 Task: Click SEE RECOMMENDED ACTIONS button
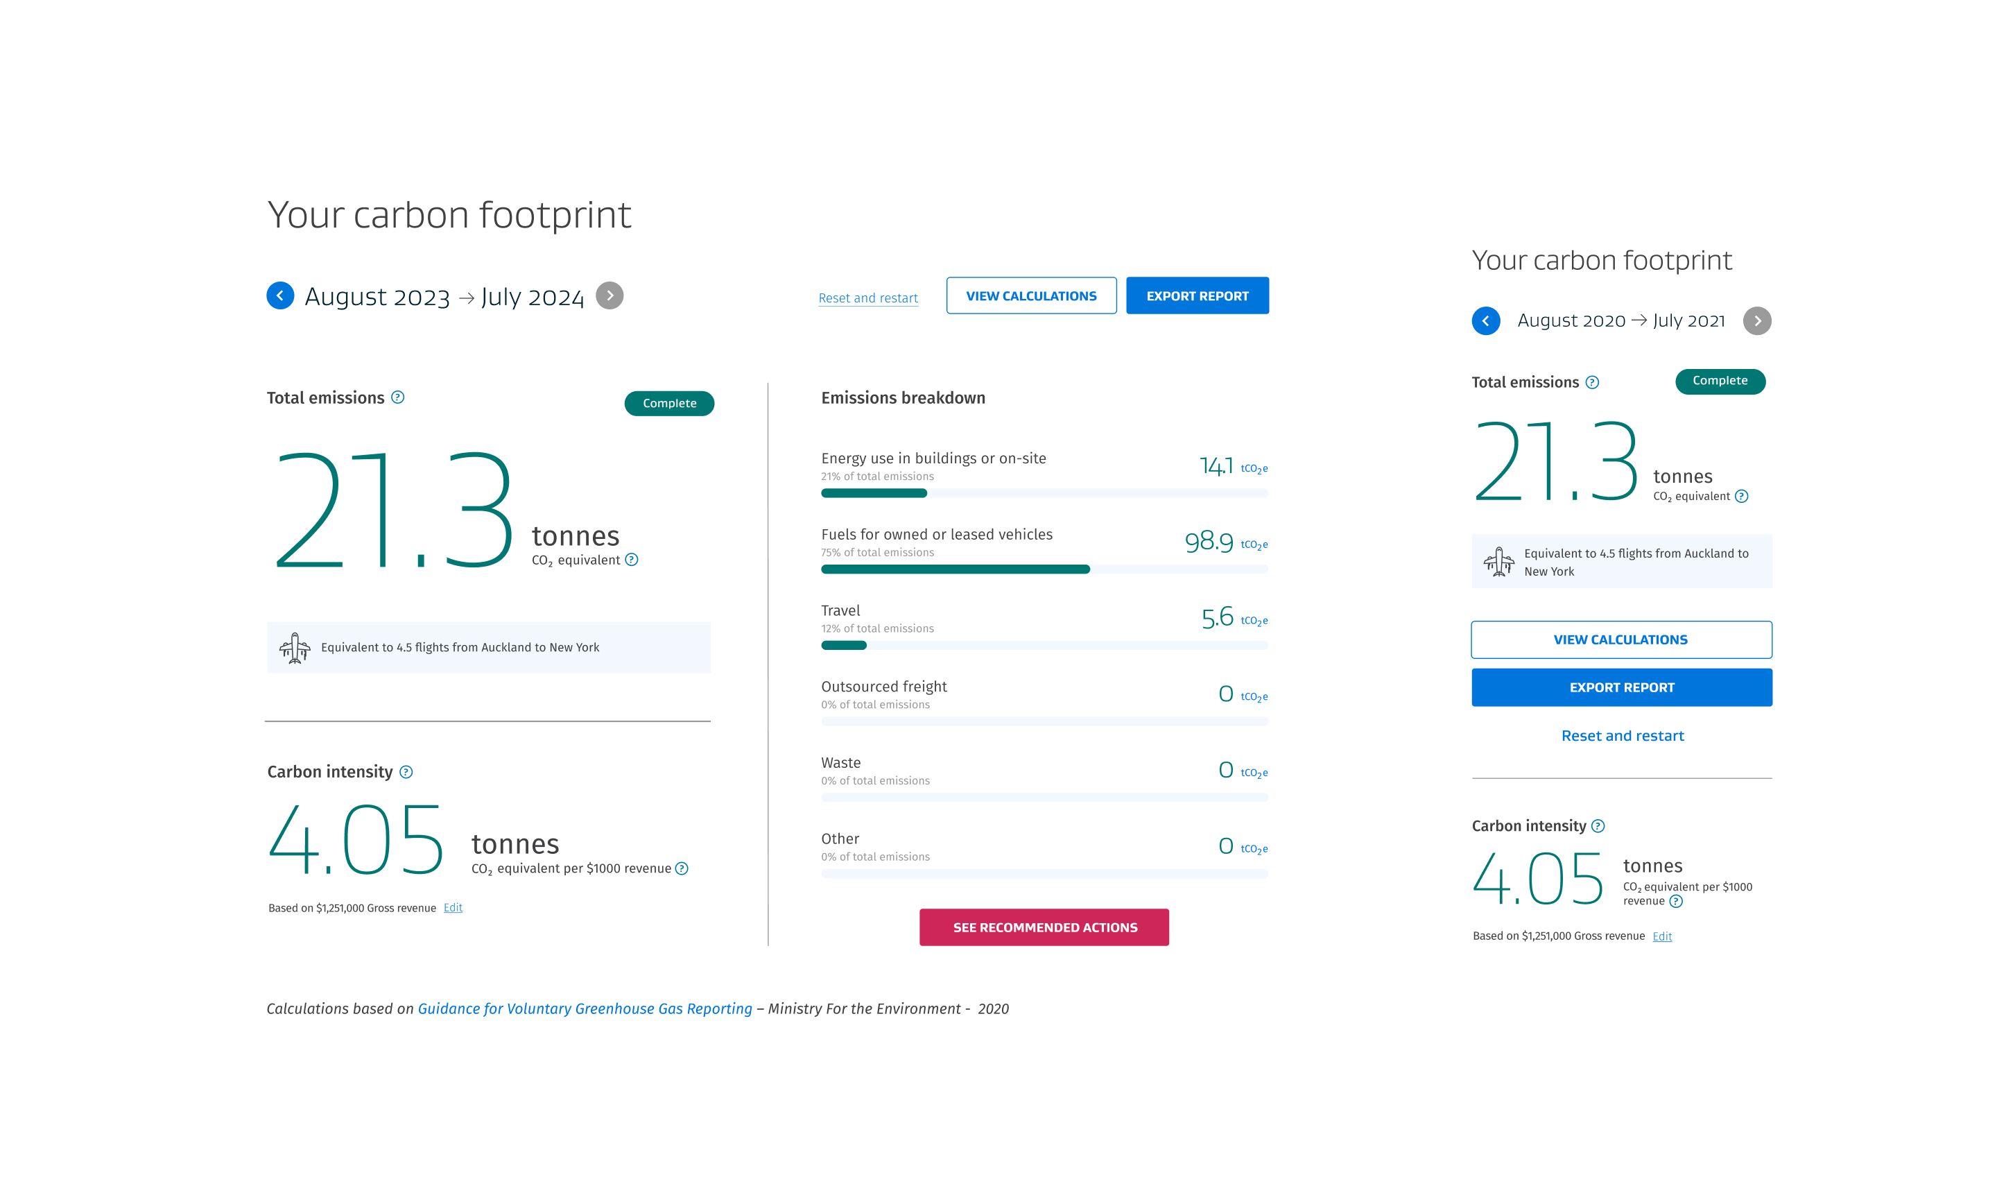[x=1044, y=927]
